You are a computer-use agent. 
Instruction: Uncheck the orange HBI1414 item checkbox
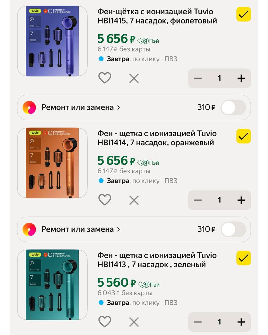pos(243,136)
